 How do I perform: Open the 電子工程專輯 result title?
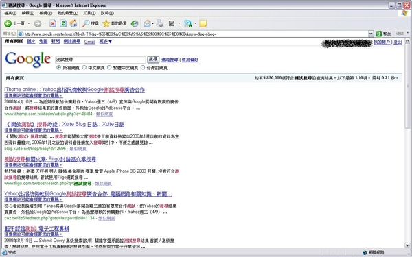click(x=37, y=229)
